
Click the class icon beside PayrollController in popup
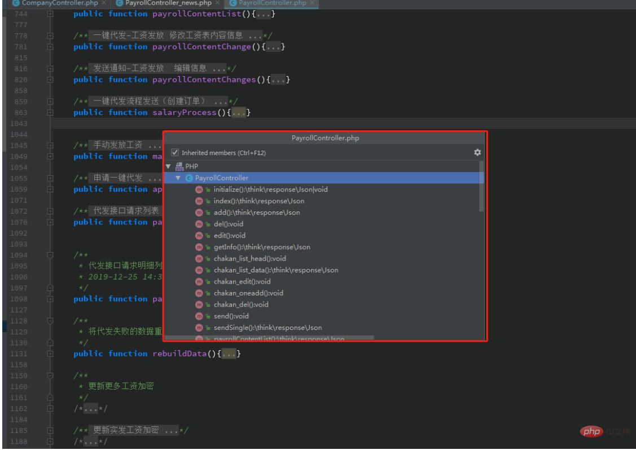(189, 178)
